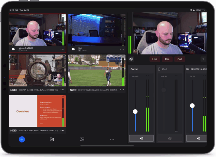Click the 0.0 dB NDI level value

pos(192,76)
